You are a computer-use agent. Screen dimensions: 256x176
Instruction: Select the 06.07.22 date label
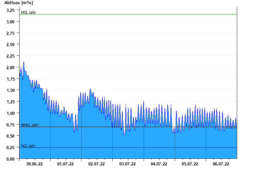[x=221, y=164]
